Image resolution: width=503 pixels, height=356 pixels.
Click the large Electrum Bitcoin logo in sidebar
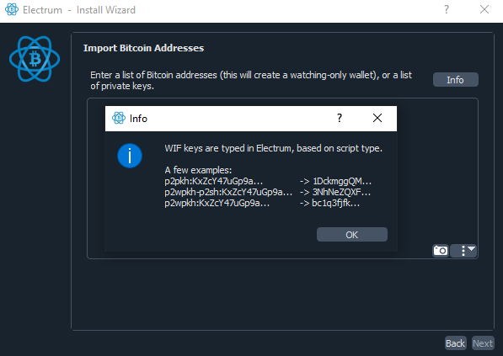point(35,59)
